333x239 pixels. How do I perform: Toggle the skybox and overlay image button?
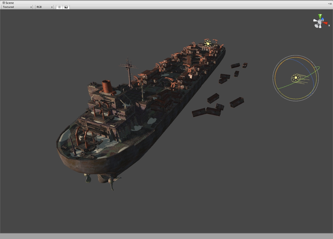[x=66, y=7]
